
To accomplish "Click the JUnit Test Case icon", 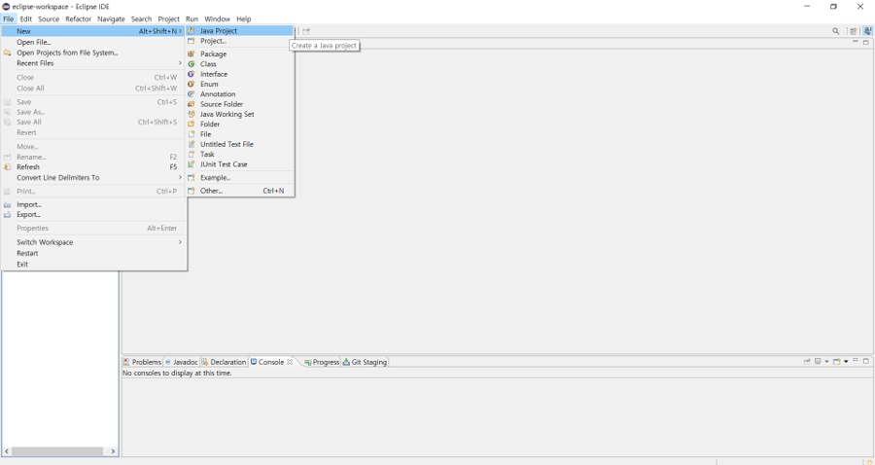I will pyautogui.click(x=191, y=164).
